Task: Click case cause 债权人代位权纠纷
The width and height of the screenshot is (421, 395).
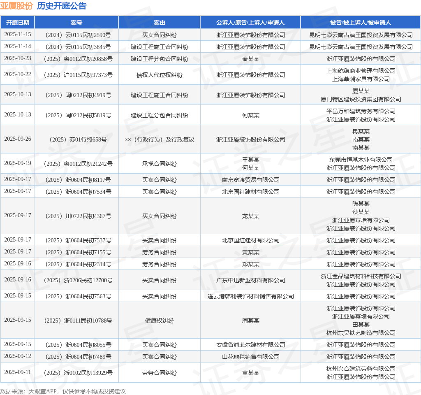Action: [159, 75]
